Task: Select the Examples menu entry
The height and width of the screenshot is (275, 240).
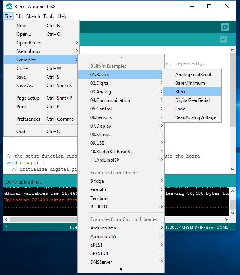Action: [x=41, y=60]
